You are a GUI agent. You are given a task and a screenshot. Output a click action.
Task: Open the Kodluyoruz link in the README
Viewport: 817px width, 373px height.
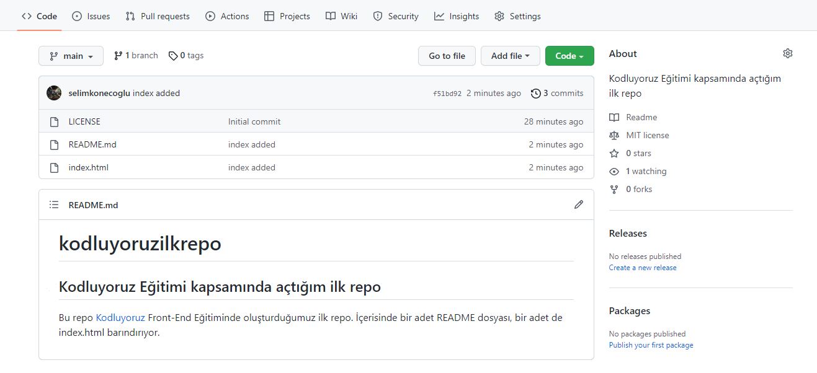click(x=120, y=317)
